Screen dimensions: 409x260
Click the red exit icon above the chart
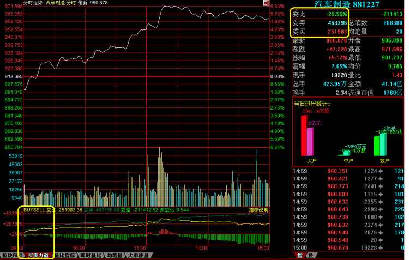[x=264, y=3]
